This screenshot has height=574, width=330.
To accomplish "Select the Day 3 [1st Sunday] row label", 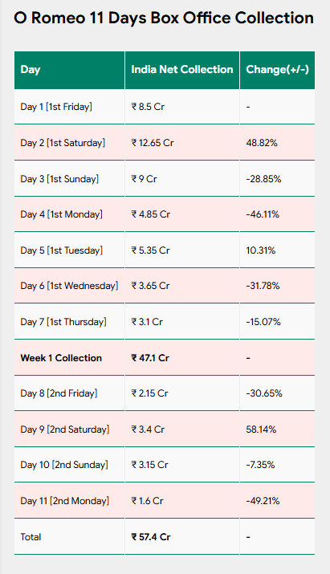I will (x=59, y=179).
